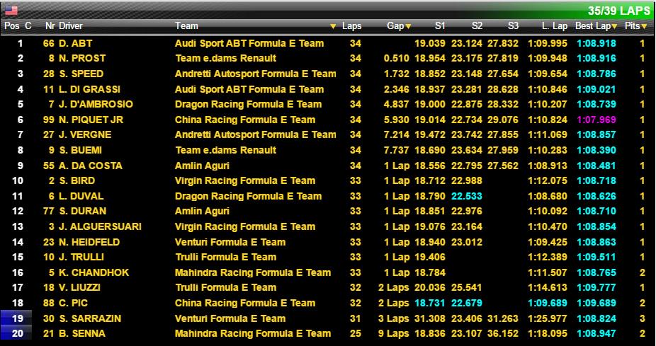Select driver N. PIQUET JR
656x346 pixels.
[91, 120]
